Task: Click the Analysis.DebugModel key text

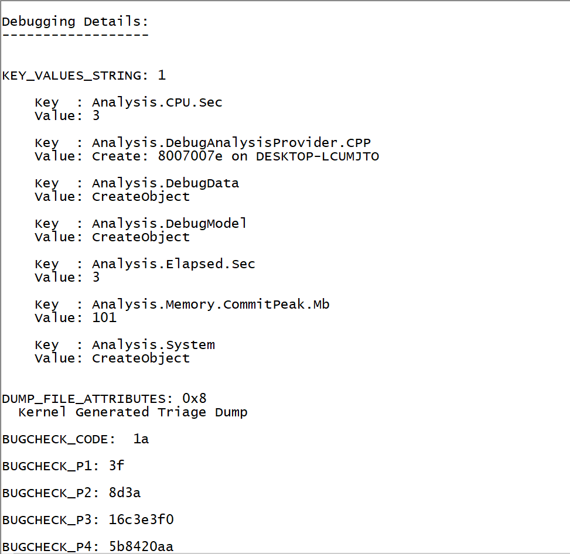Action: (169, 224)
